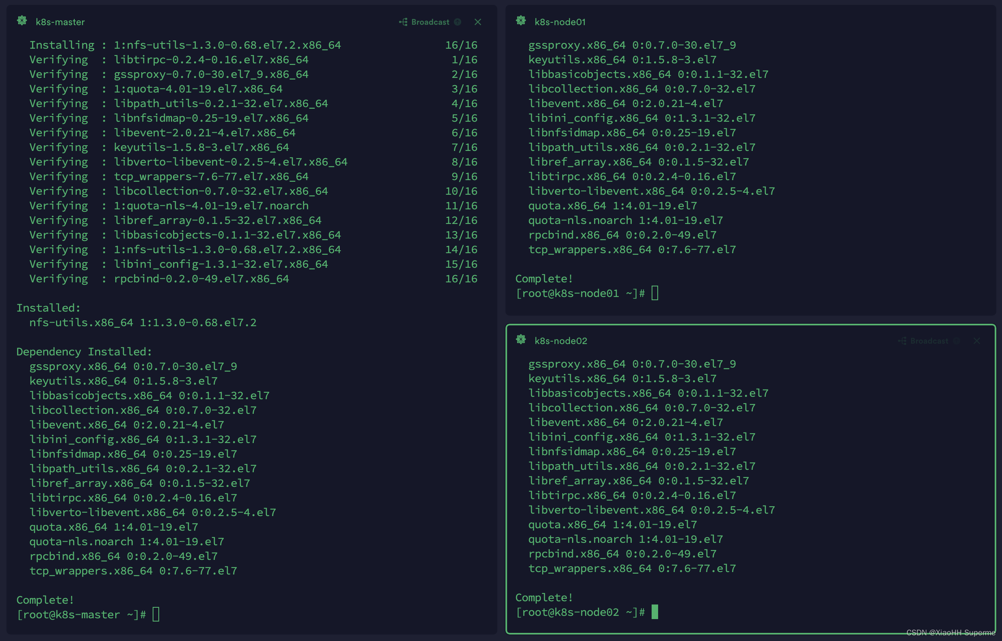Click 'Verifying : libtirpc-0.2.4-0.16.el7.x86_64' line
Screen dimensions: 1002x641
click(x=253, y=60)
